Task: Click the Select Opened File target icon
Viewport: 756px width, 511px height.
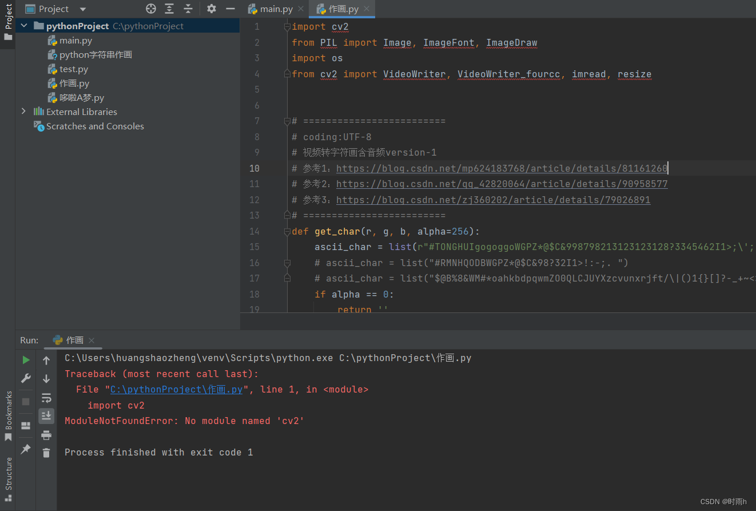Action: coord(151,9)
